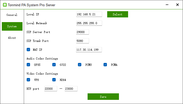Click the Local Netmask label

37,23
